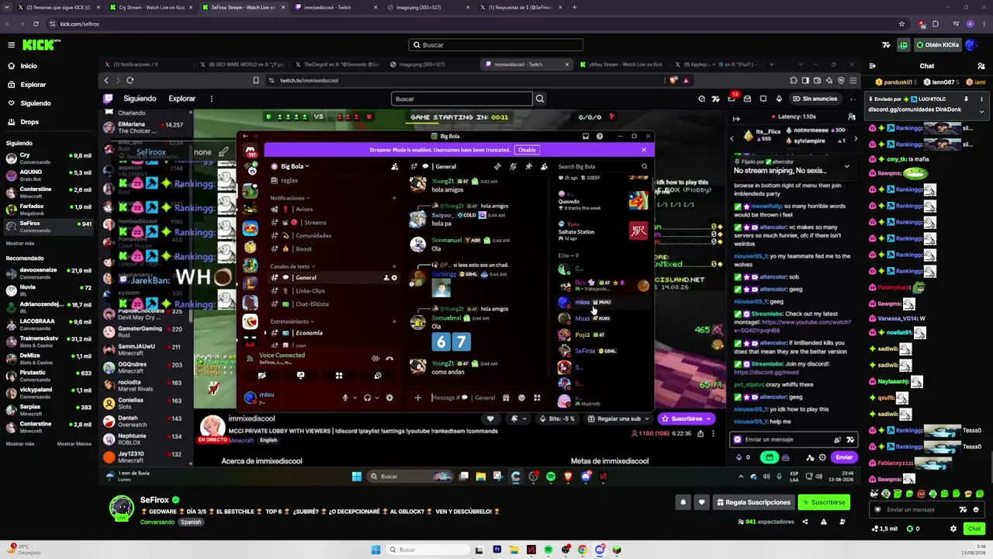Open Discord help question-mark icon

[x=600, y=137]
